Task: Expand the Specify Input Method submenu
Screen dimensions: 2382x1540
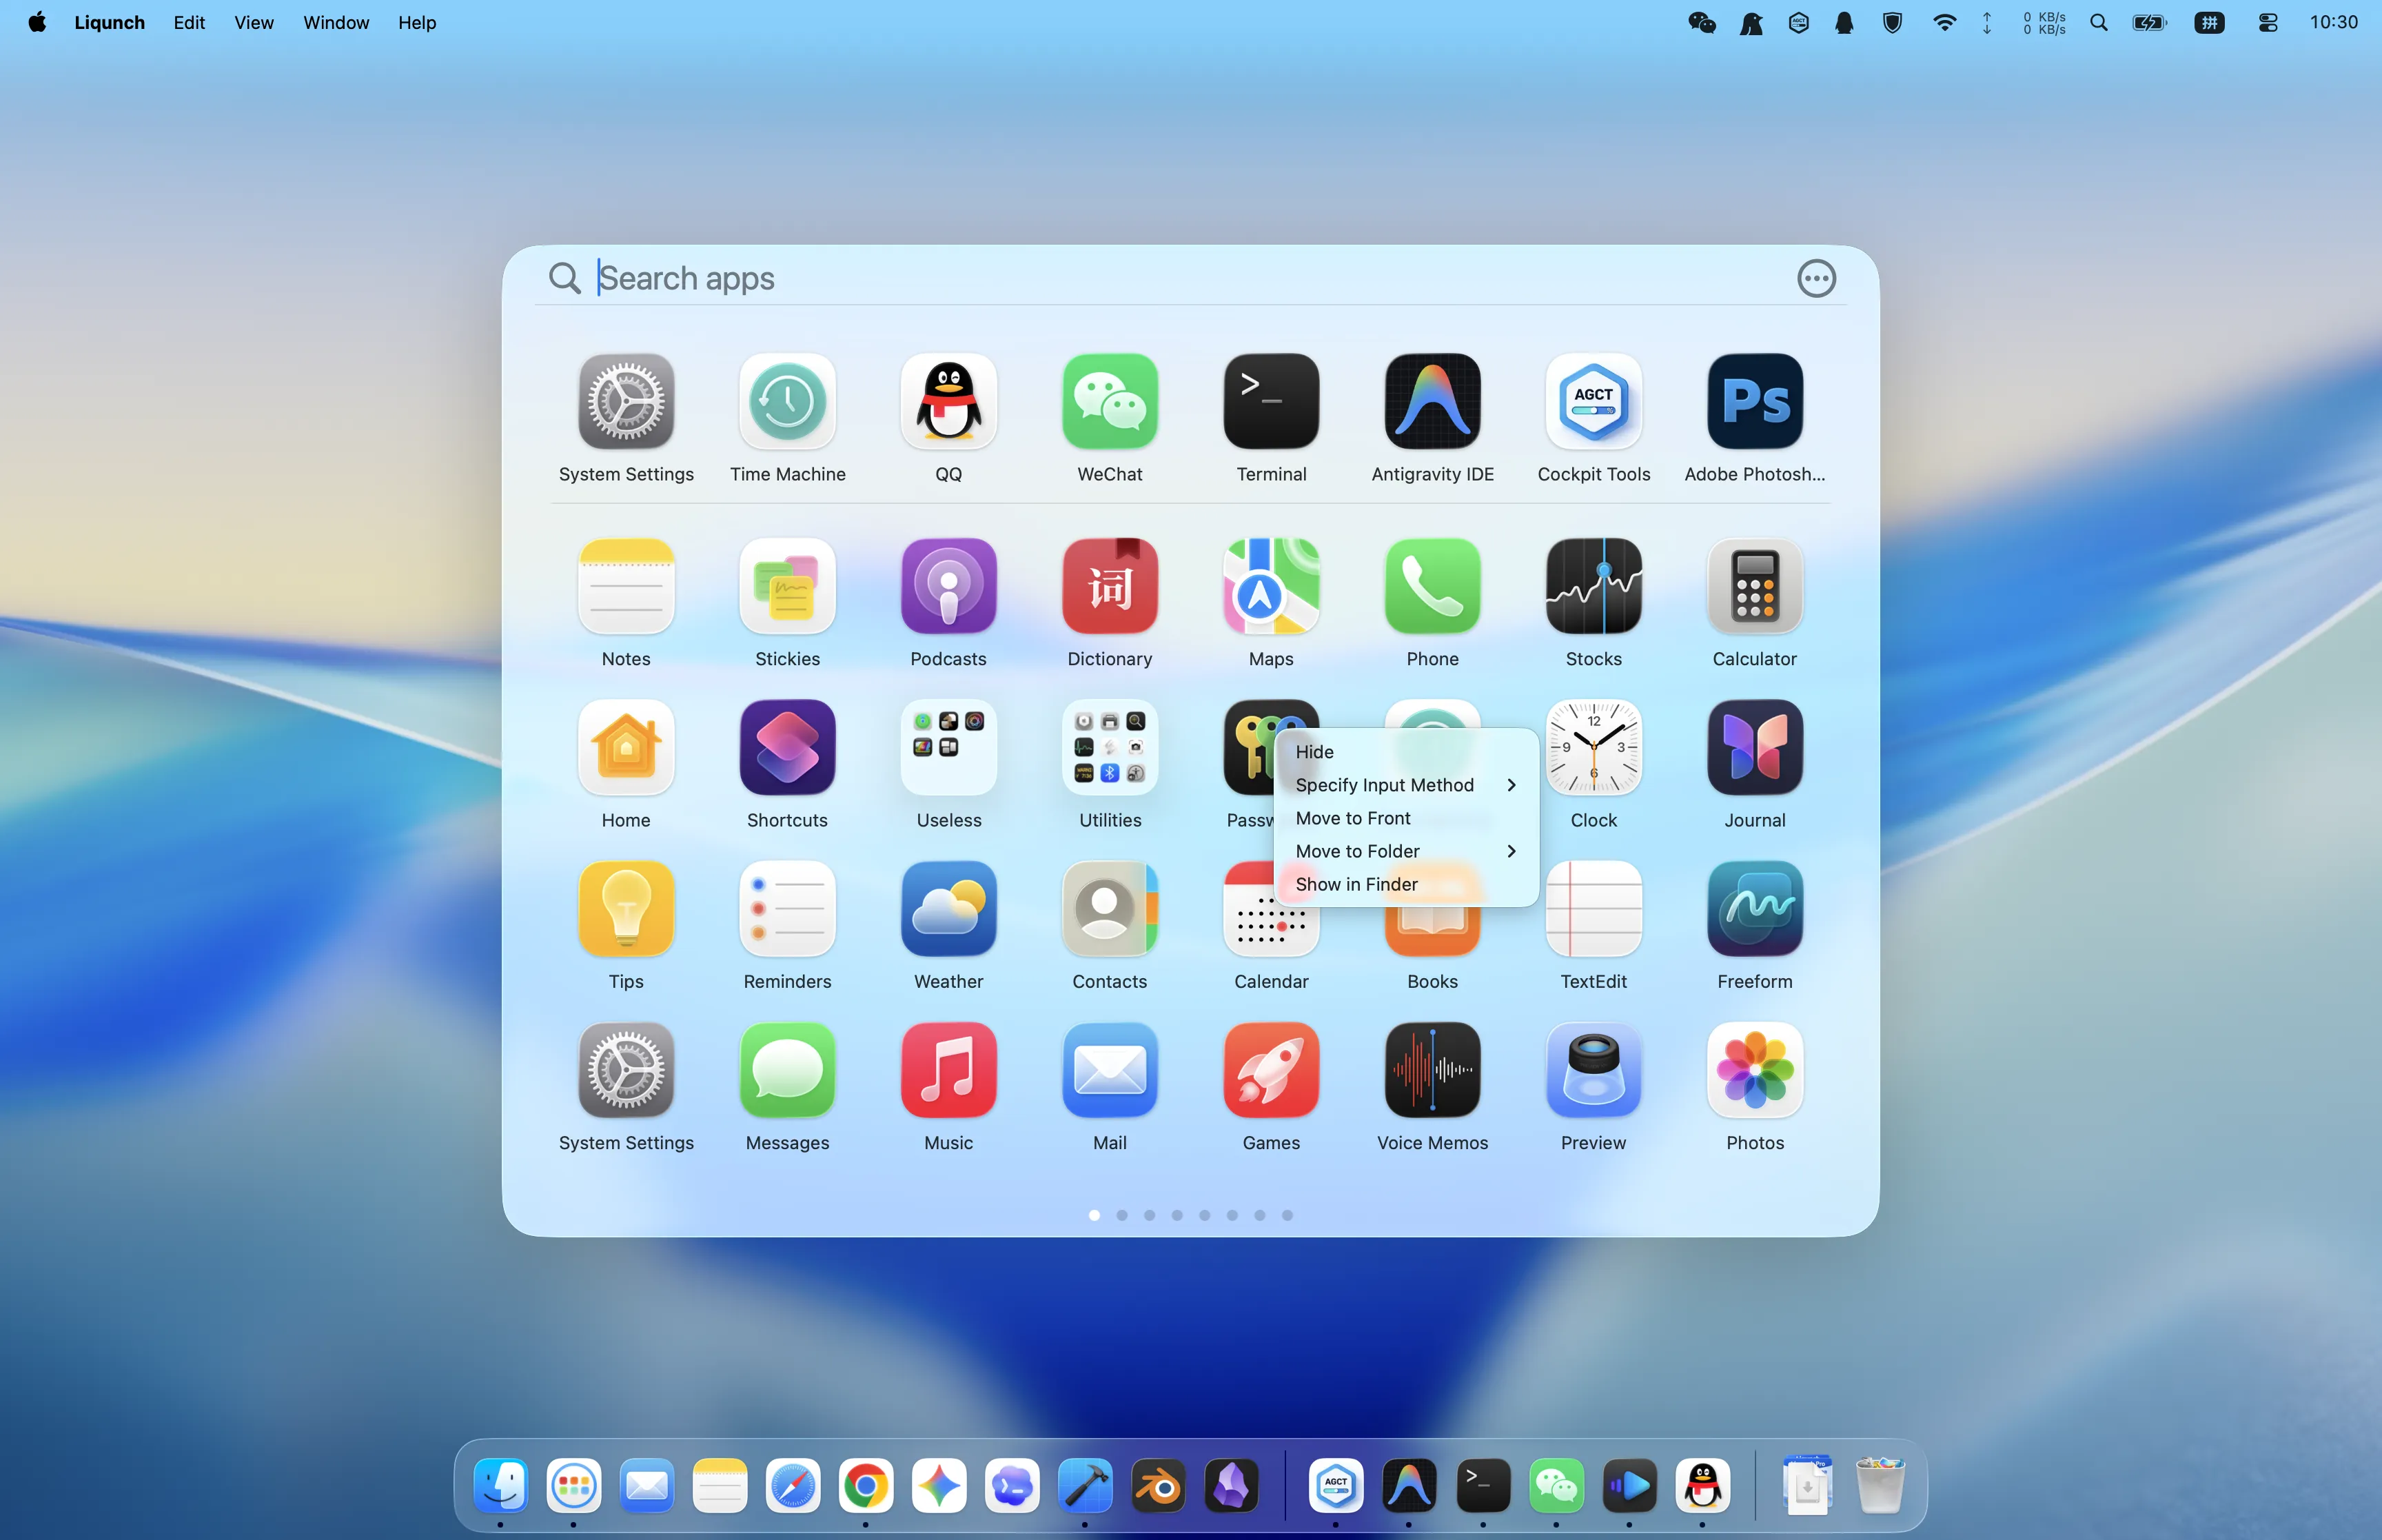Action: pos(1405,785)
